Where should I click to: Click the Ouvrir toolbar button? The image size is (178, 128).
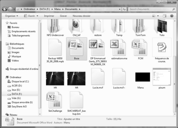(30, 16)
